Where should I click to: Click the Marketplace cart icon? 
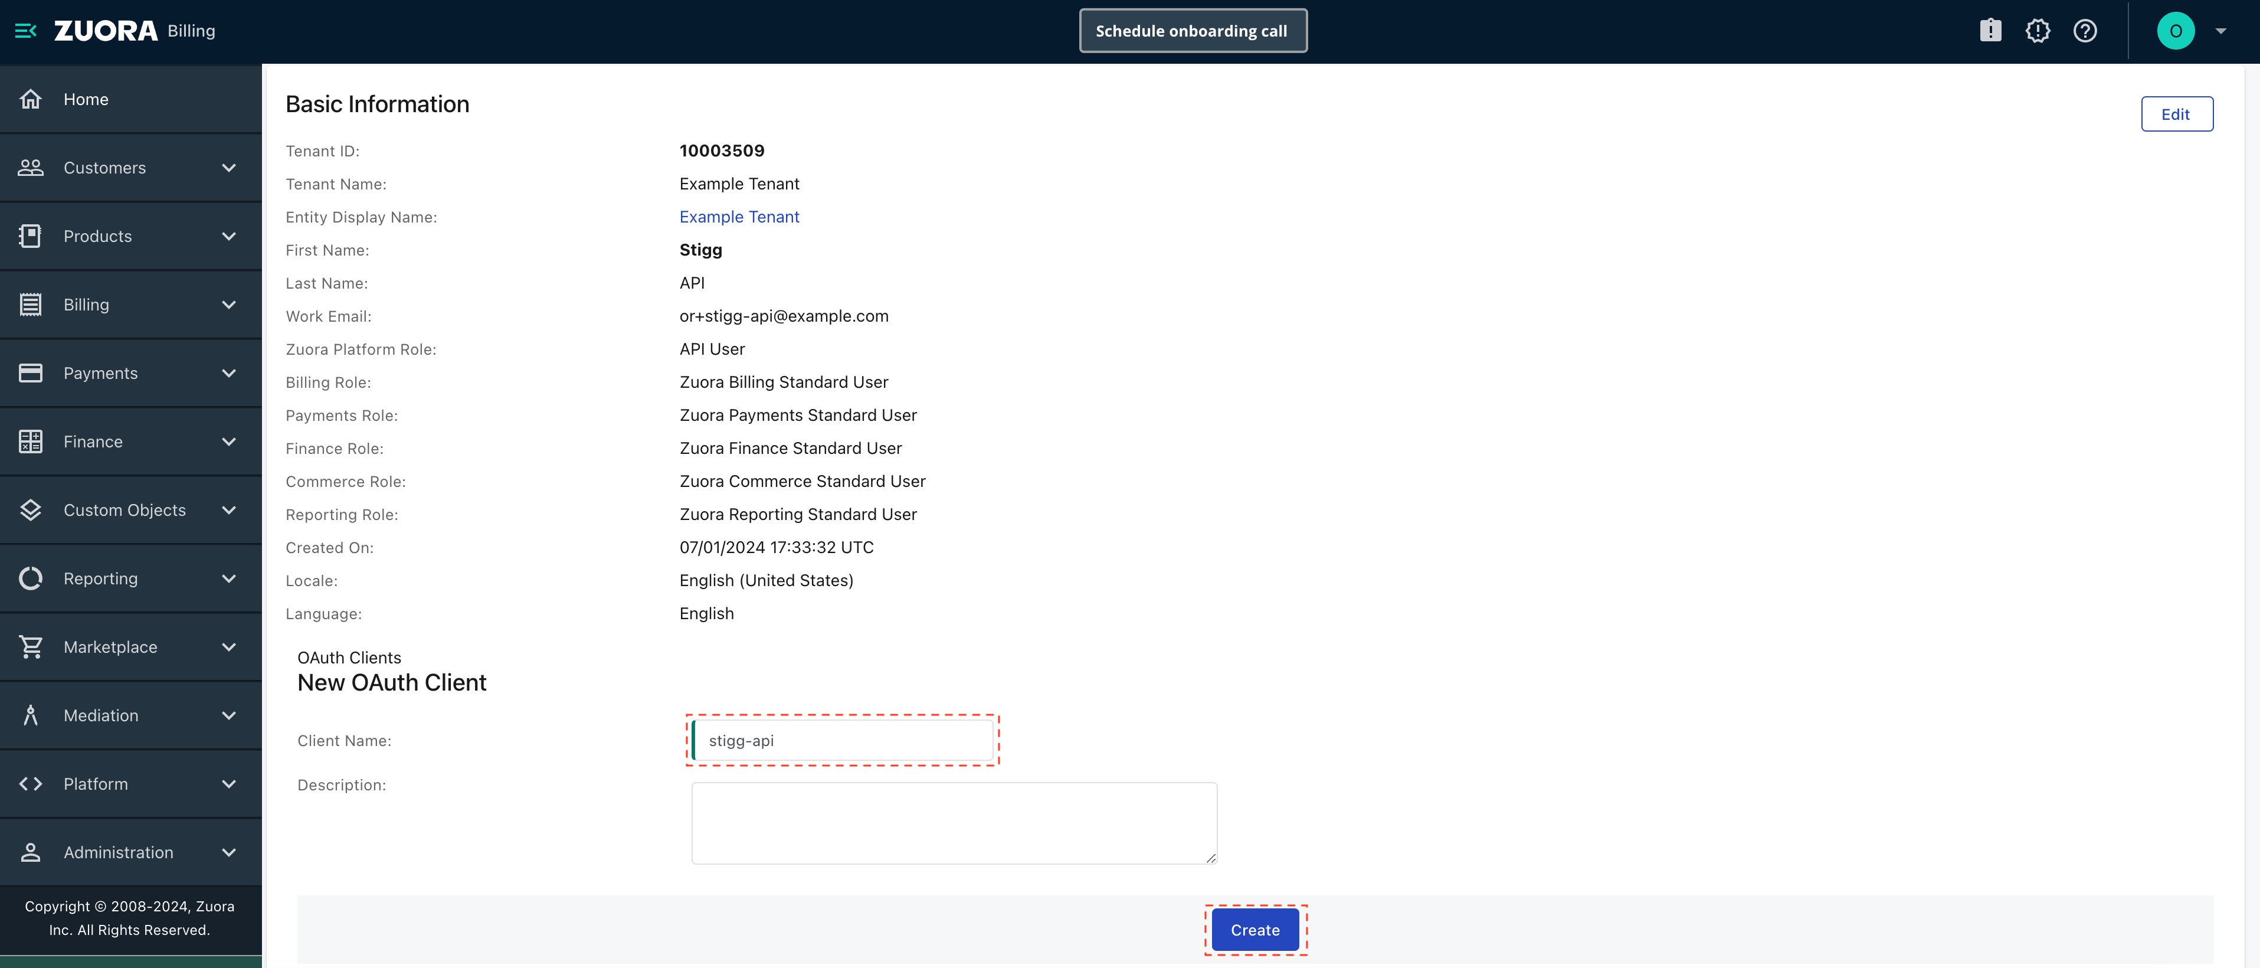[31, 647]
